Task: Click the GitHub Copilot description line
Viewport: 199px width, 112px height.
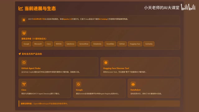Action: tap(51, 72)
